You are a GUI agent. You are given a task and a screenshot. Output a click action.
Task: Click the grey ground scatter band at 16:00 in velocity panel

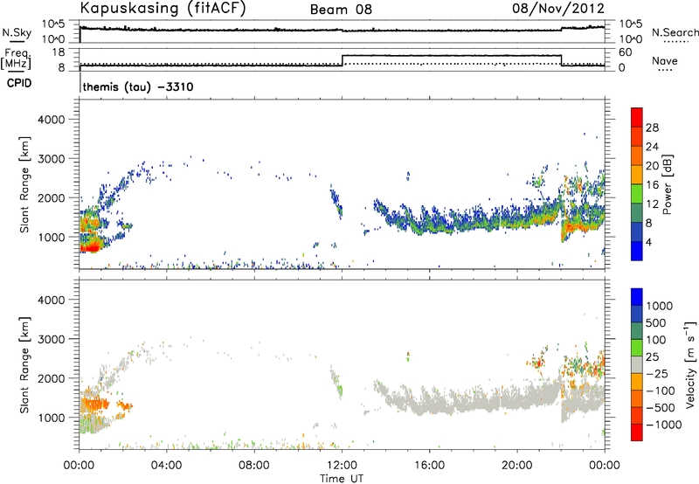[x=429, y=404]
